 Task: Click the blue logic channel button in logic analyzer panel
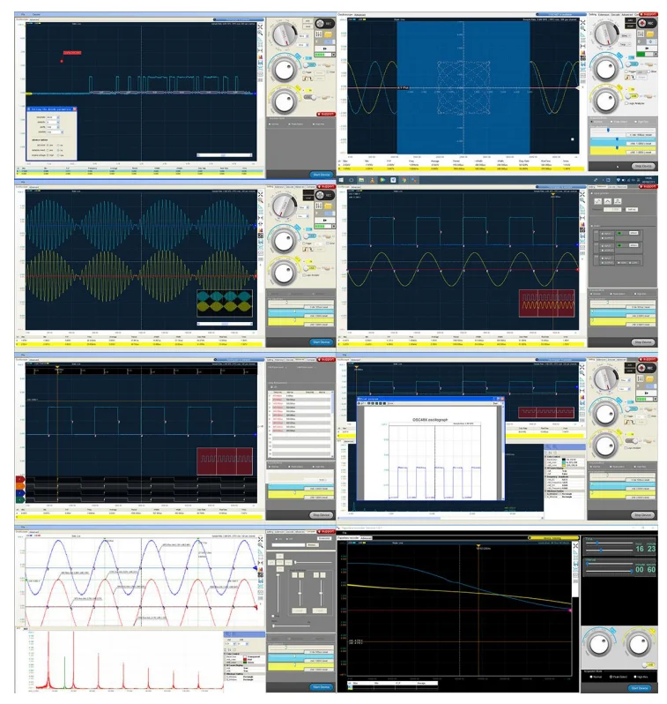pos(20,493)
